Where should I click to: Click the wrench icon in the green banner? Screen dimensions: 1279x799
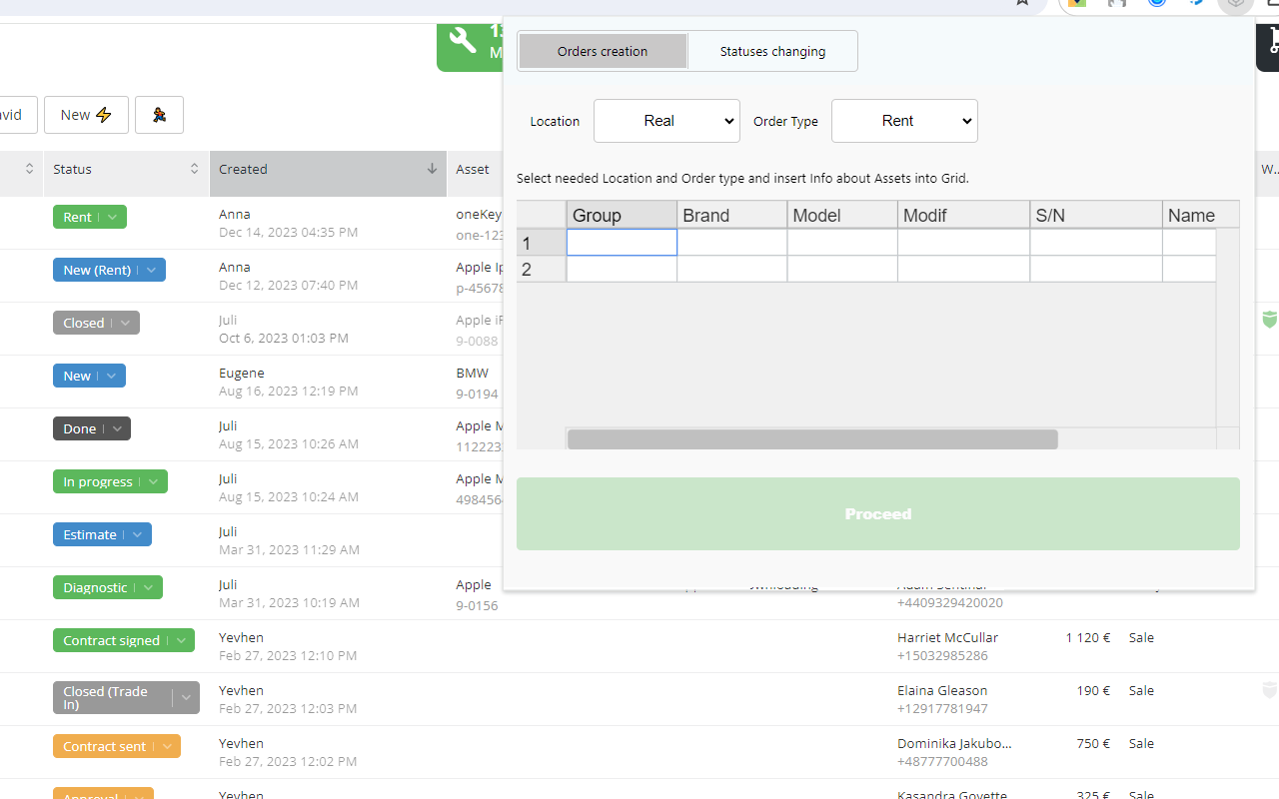pyautogui.click(x=462, y=41)
